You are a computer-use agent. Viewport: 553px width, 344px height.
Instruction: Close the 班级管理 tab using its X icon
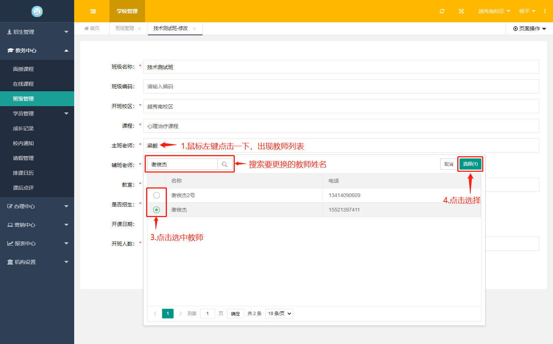pos(139,29)
